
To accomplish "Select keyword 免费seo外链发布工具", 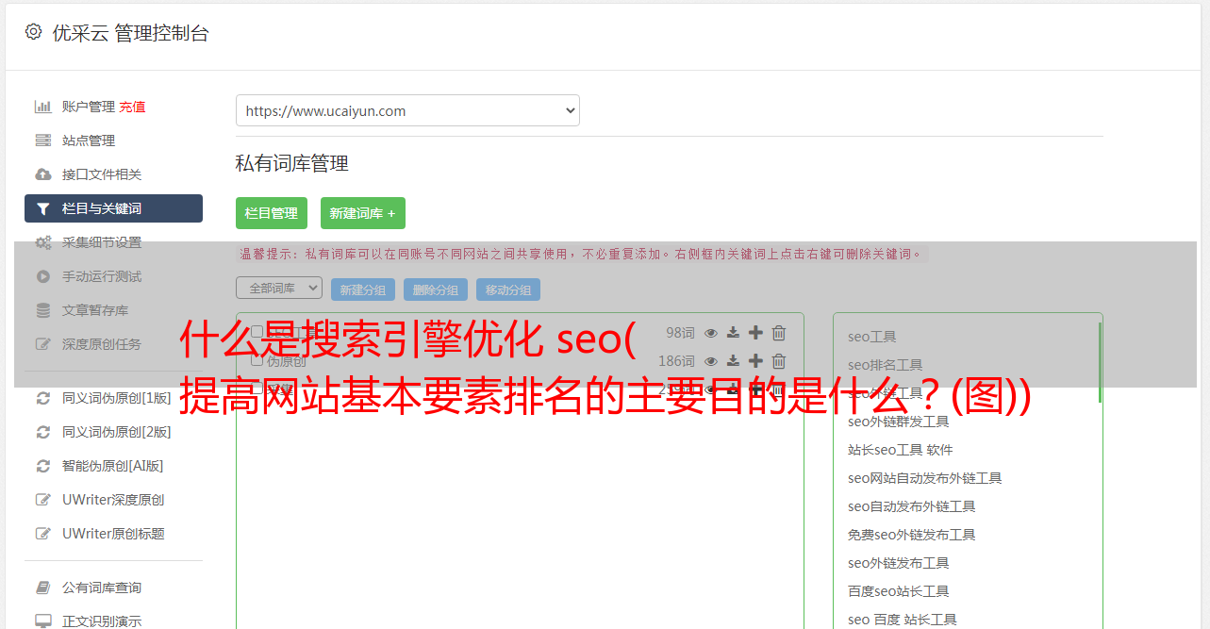I will (x=911, y=535).
